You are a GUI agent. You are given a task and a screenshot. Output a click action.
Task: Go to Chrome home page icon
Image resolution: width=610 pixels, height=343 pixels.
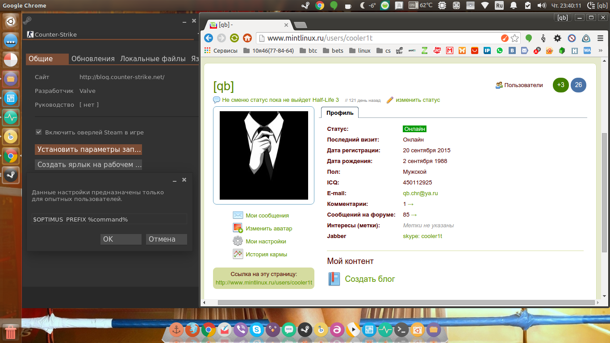pos(247,38)
